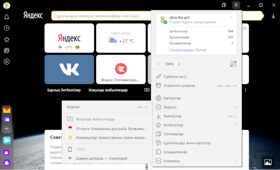
Task: Open the Нұр-Сұлтан weather tile
Action: coord(121,38)
